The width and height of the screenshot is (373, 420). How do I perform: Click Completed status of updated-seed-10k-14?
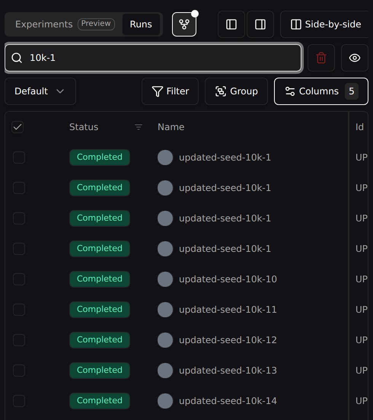[100, 401]
